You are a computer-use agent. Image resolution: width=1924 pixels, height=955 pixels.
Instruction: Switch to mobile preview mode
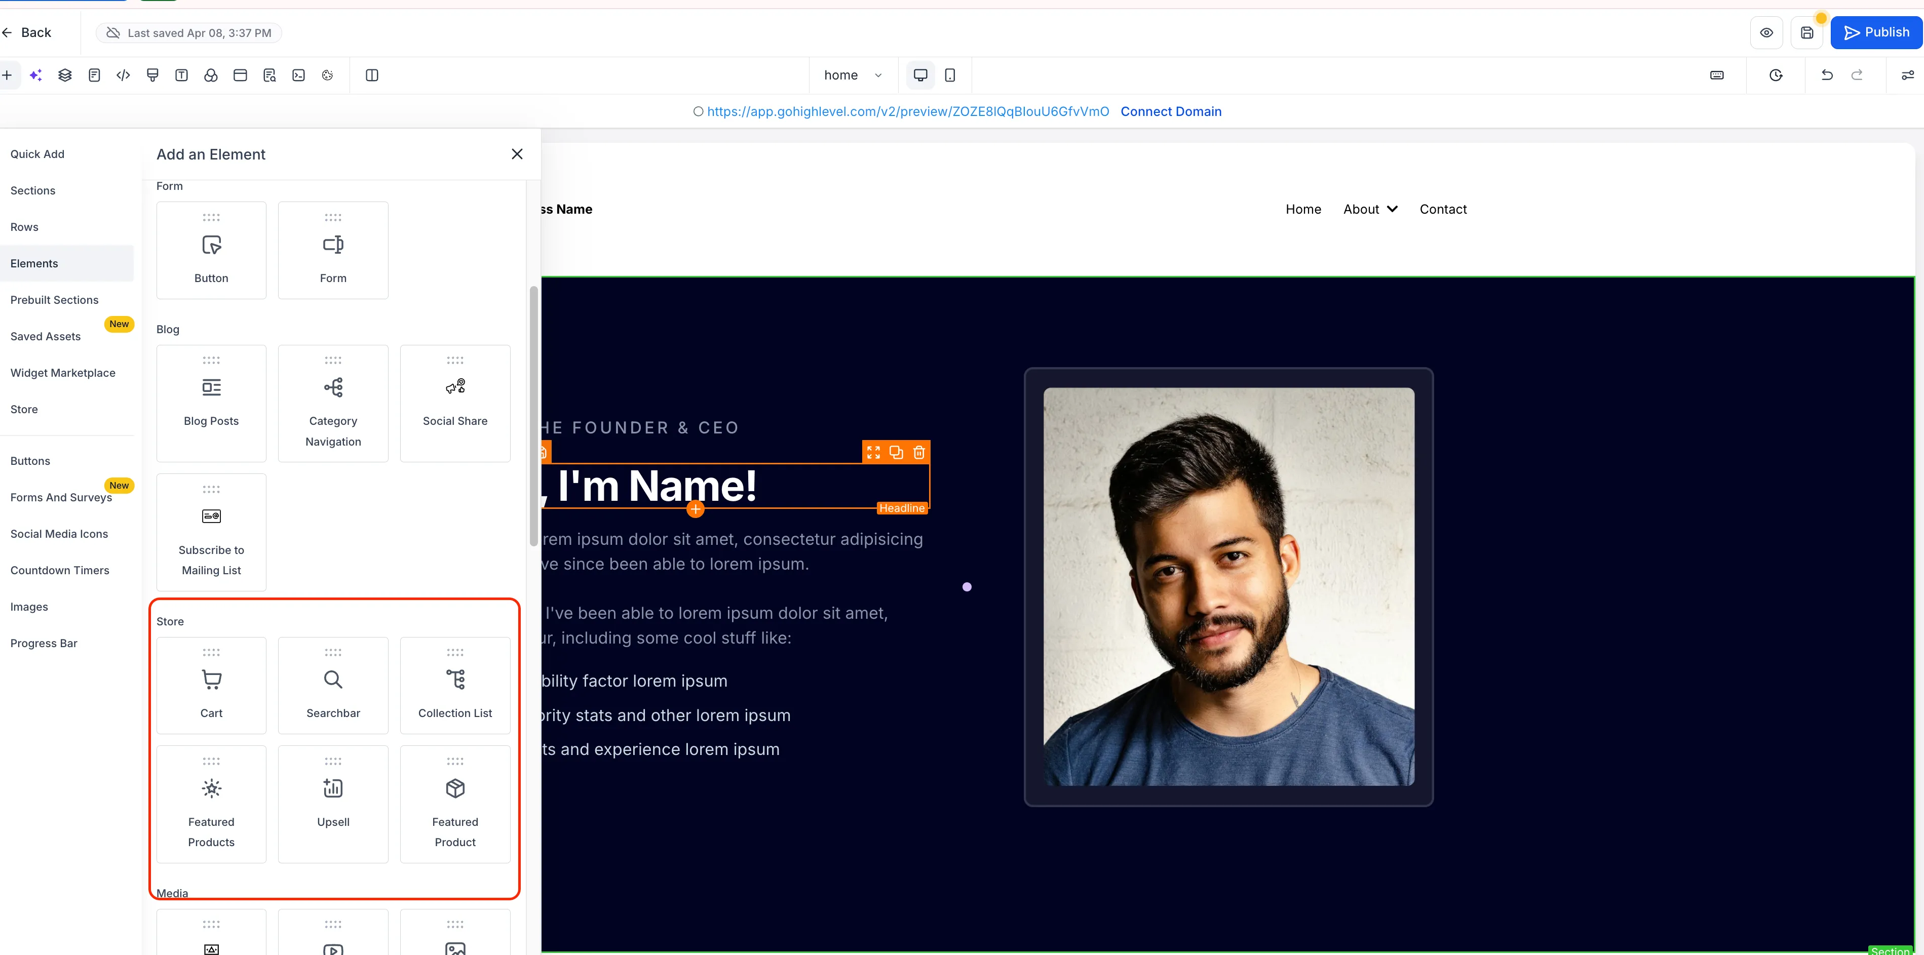pos(950,74)
